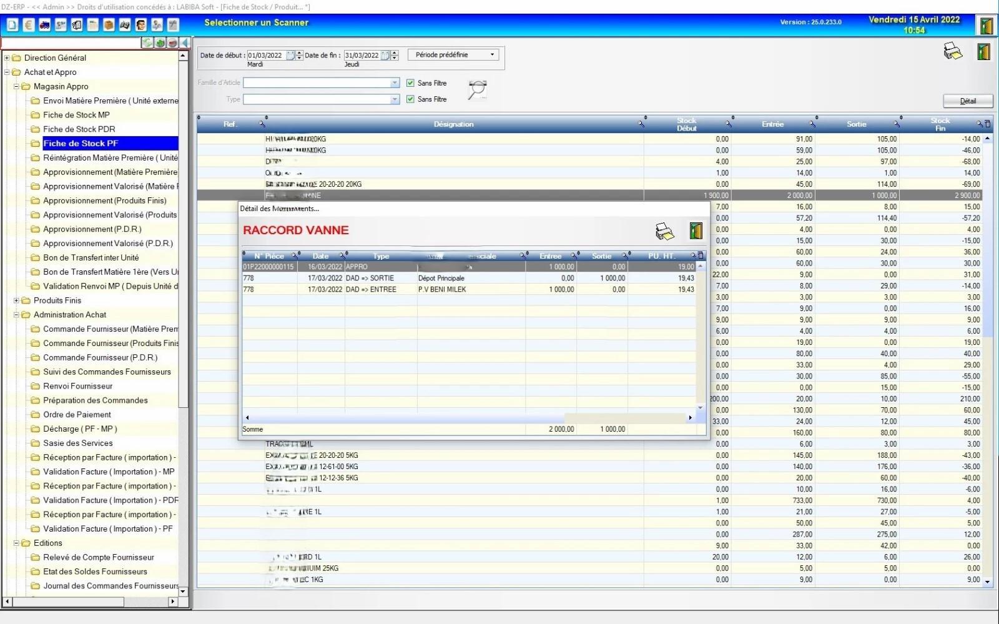Click the printer icon of stock sheet

(953, 51)
